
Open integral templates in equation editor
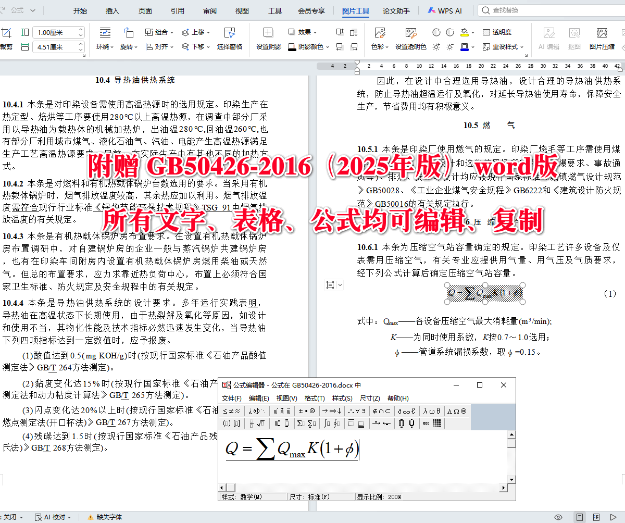point(332,423)
